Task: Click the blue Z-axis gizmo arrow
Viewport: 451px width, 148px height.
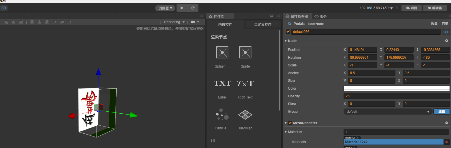Action: (98, 72)
